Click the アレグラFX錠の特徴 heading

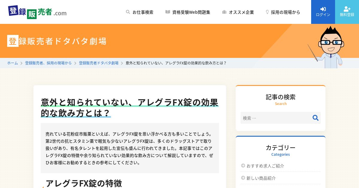84,183
